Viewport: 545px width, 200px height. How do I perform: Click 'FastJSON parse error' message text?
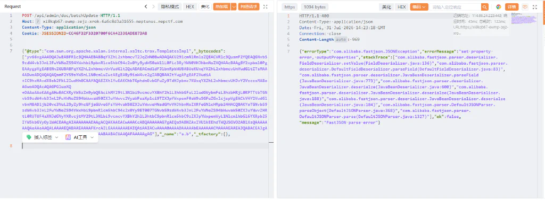click(351, 123)
